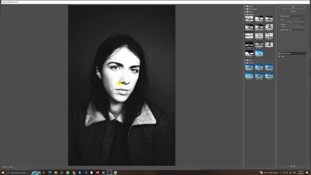This screenshot has height=175, width=311.
Task: Collapse the Sketch filter folder
Action: (x=245, y=14)
